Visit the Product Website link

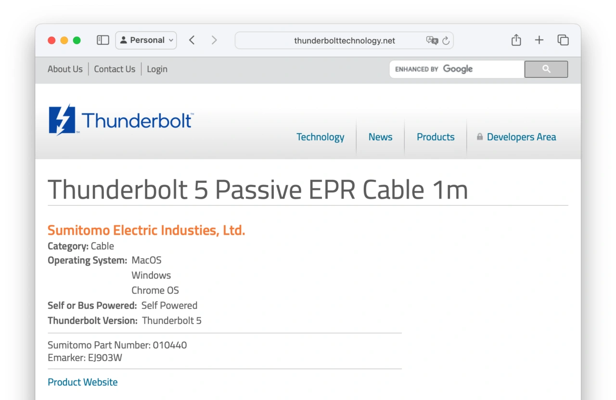tap(82, 382)
